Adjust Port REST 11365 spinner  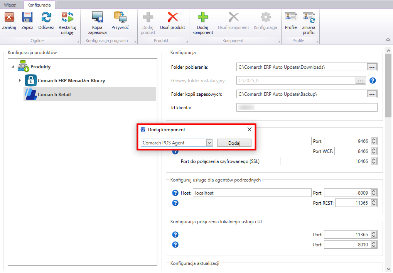374,203
